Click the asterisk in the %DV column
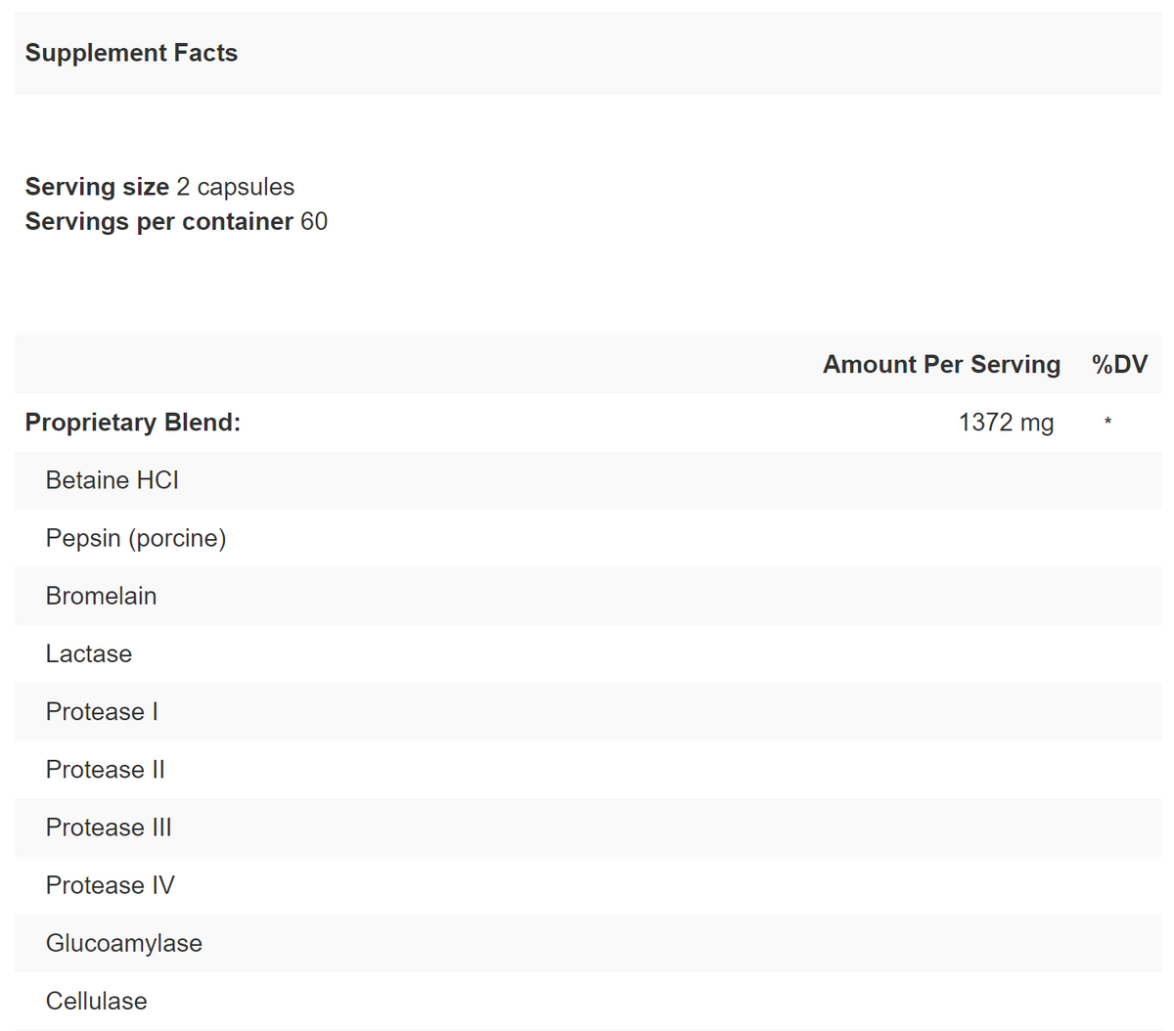This screenshot has width=1174, height=1031. pos(1107,423)
